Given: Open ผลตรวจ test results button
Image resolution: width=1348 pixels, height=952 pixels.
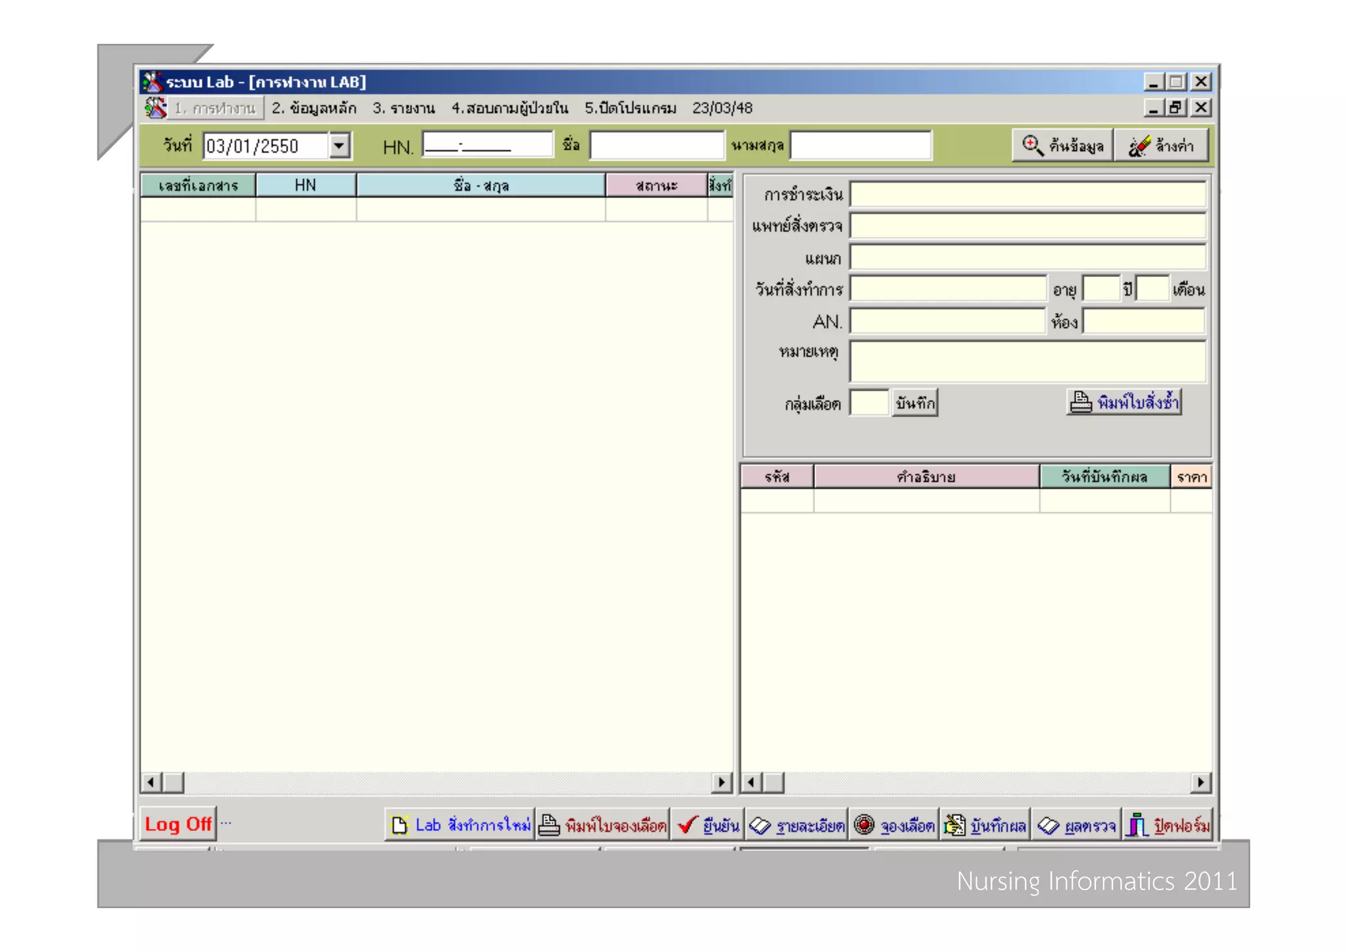Looking at the screenshot, I should (1076, 825).
